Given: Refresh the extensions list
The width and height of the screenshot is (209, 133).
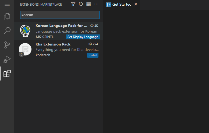Looking at the screenshot, I should point(81,4).
